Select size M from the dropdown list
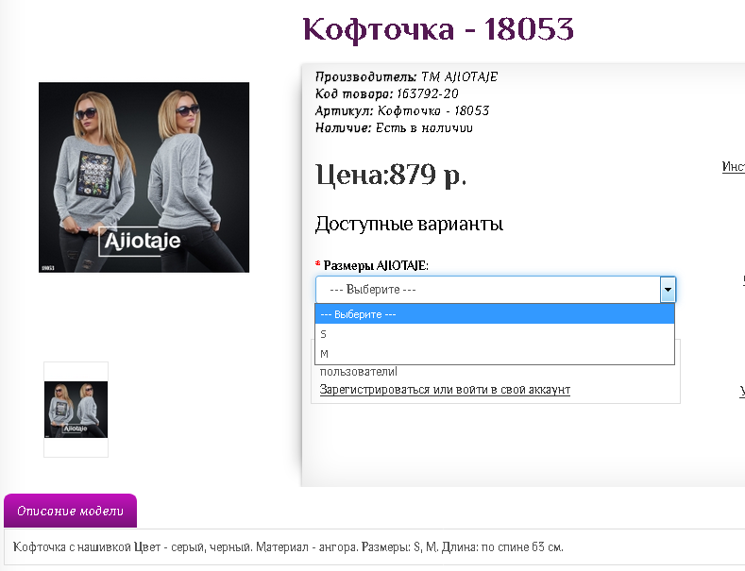The width and height of the screenshot is (745, 571). coord(495,353)
